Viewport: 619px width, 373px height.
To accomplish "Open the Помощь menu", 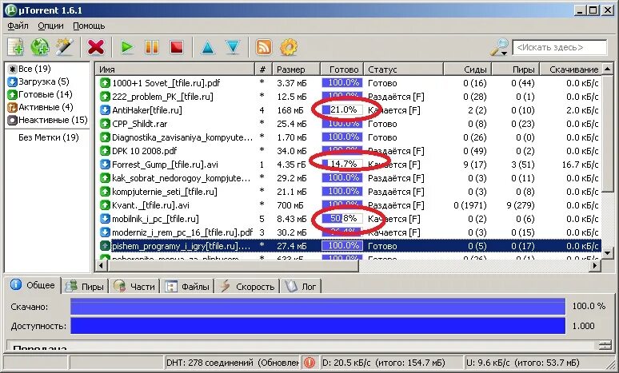I will point(89,26).
